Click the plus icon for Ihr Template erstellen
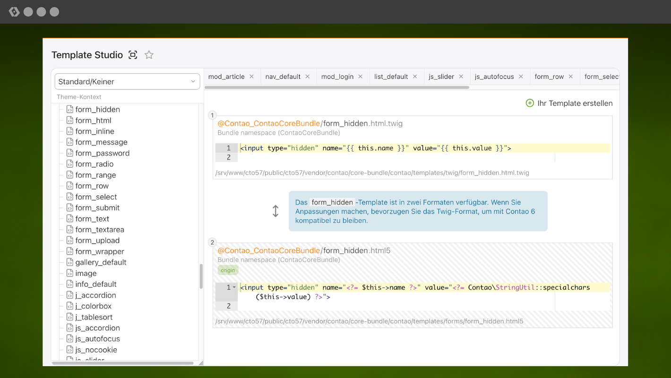The height and width of the screenshot is (378, 671). coord(530,103)
